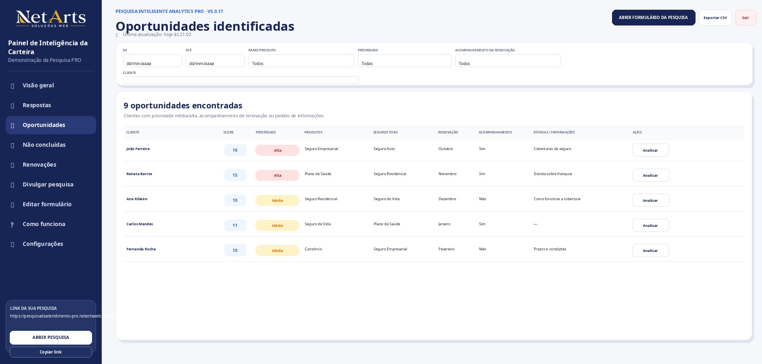Navigate to Renovações page
This screenshot has width=762, height=364.
pos(51,165)
